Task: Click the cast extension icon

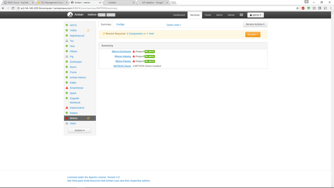Action: (x=325, y=8)
